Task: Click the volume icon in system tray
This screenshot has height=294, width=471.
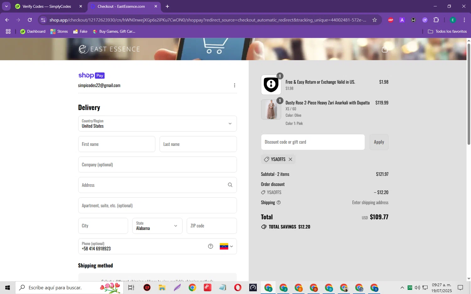Action: 417,287
